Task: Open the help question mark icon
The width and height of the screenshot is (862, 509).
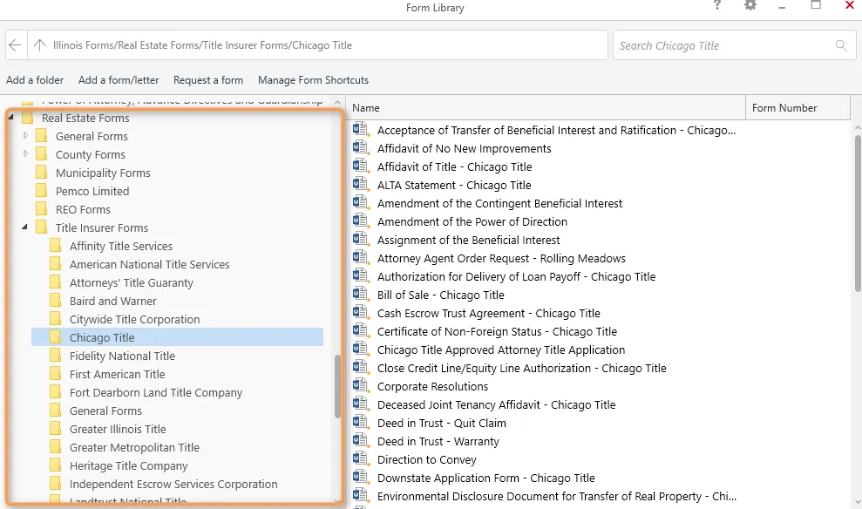Action: (716, 5)
